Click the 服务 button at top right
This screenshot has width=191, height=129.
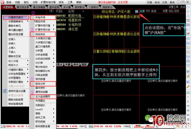172,2
